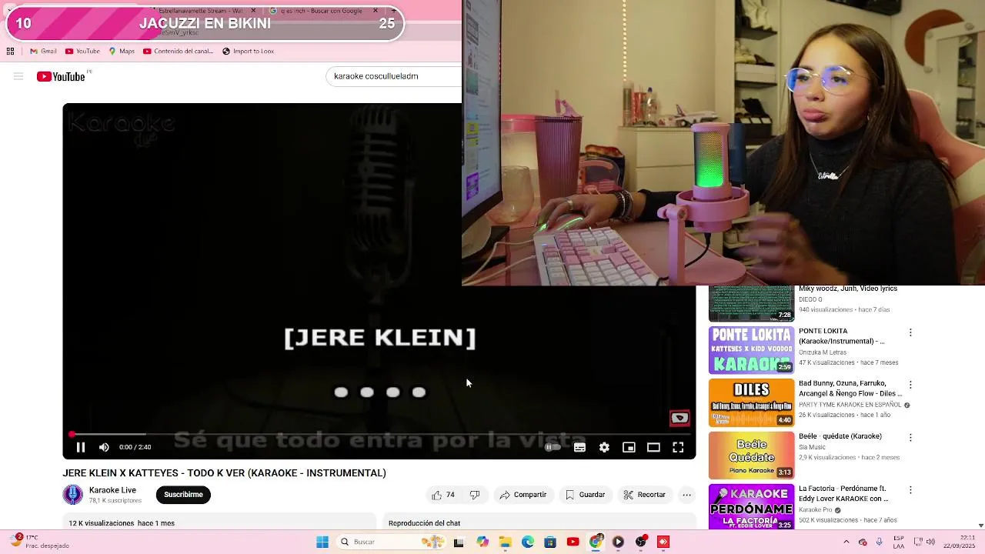Open the Maps bookmark
Viewport: 985px width, 554px height.
pos(122,52)
